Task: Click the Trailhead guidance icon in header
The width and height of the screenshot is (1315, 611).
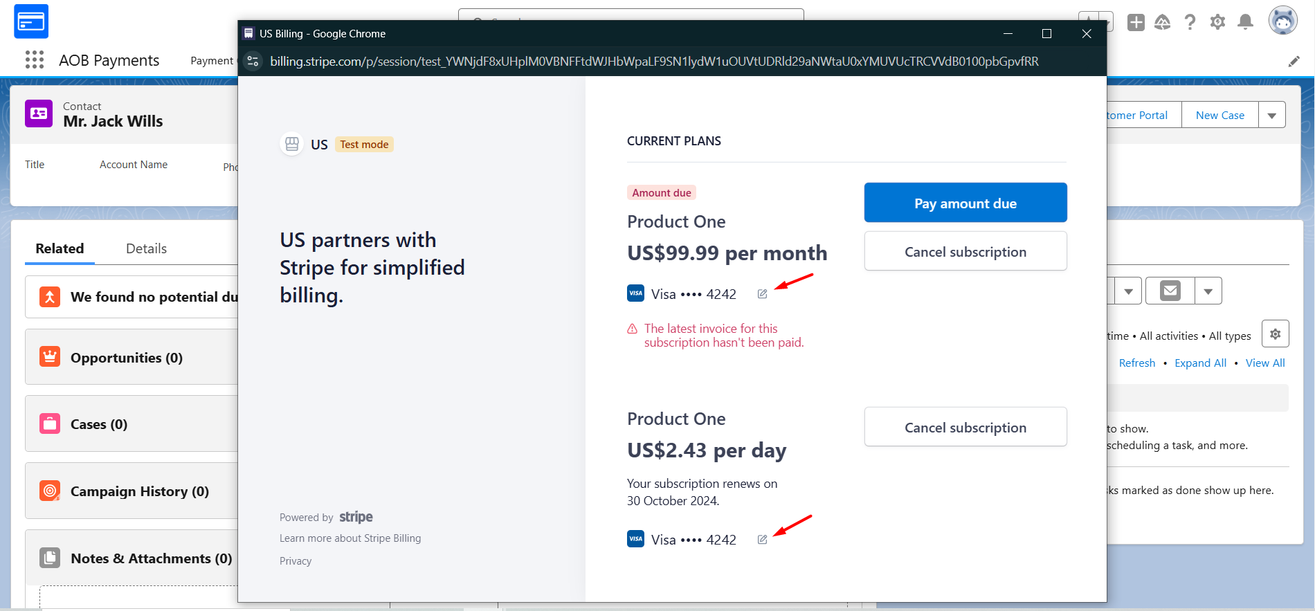Action: tap(1163, 22)
